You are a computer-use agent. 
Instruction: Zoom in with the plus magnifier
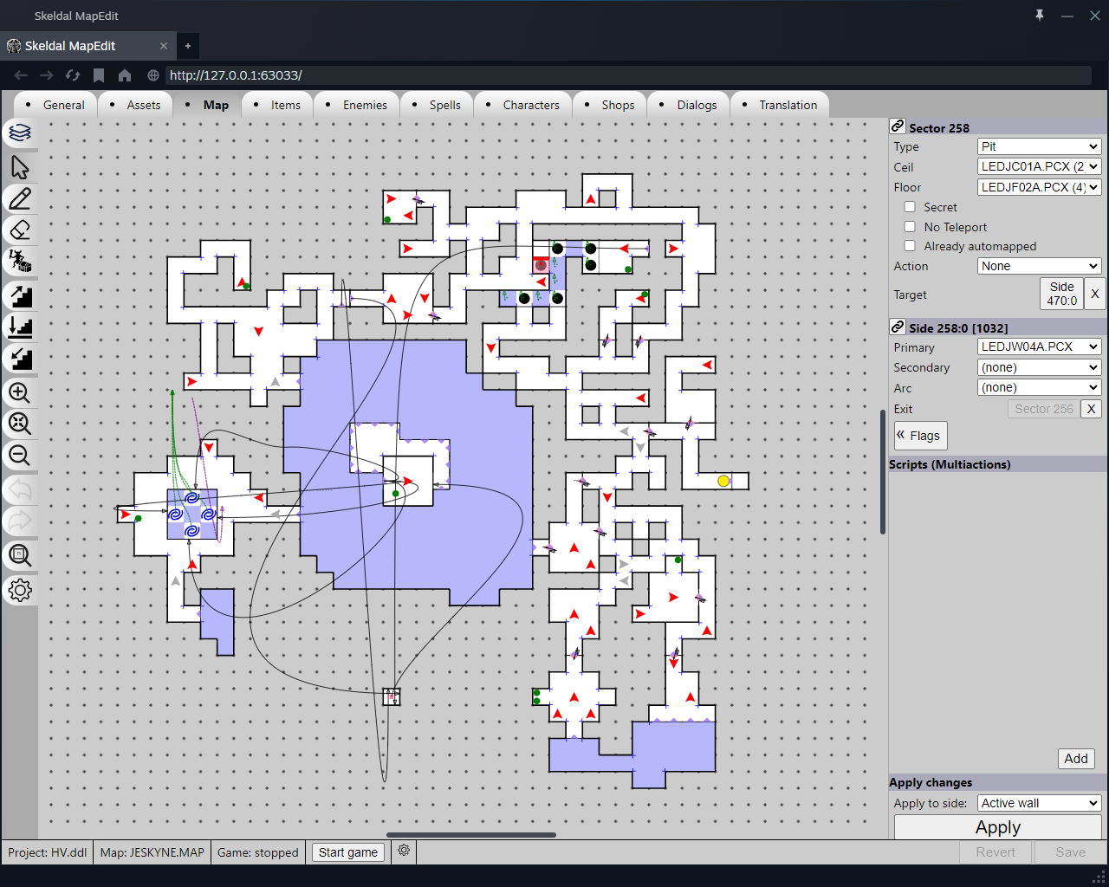(x=20, y=392)
